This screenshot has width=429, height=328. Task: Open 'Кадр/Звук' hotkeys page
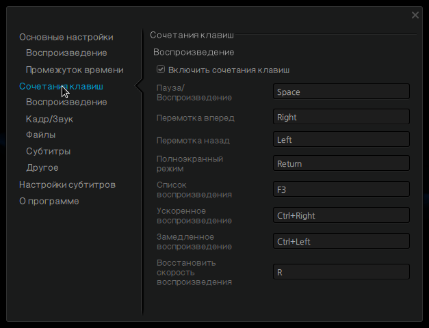[49, 119]
